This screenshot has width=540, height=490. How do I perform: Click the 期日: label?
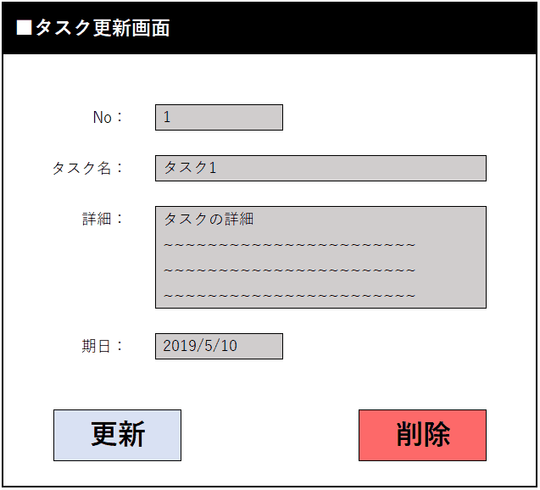tap(103, 346)
